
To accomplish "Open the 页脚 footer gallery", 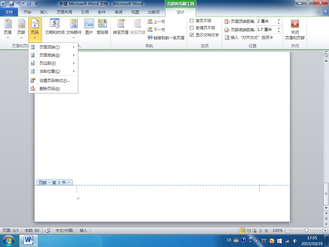I will tap(21, 29).
